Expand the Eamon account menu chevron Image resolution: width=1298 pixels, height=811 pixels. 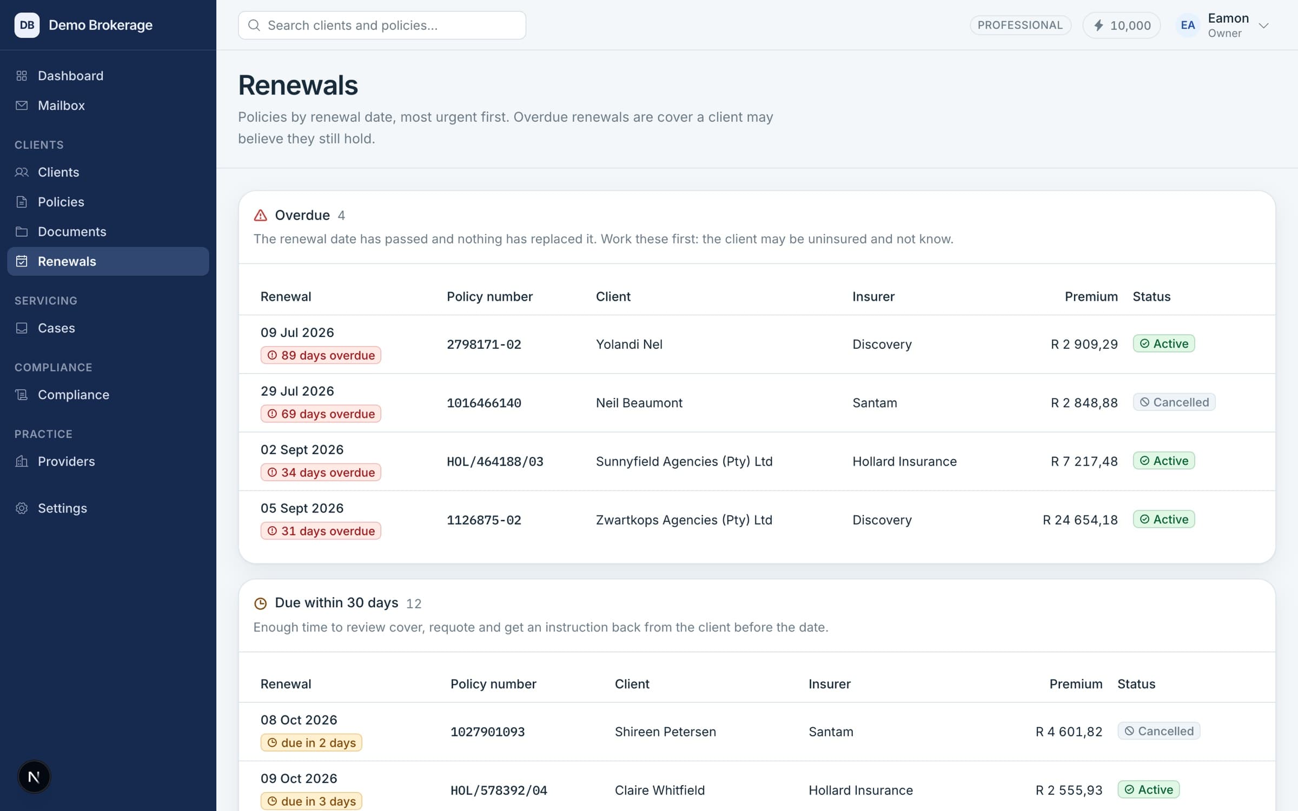tap(1263, 25)
